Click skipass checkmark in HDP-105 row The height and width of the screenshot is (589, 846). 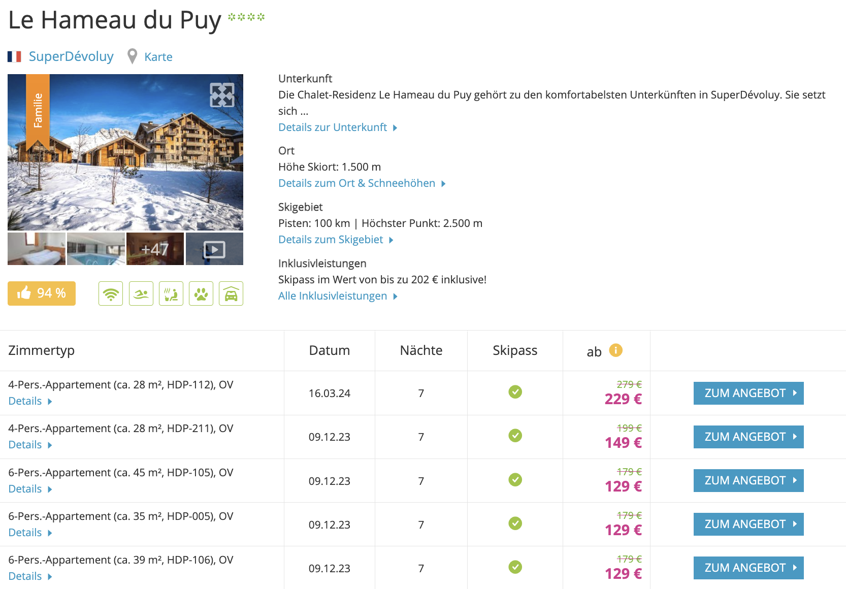coord(515,480)
